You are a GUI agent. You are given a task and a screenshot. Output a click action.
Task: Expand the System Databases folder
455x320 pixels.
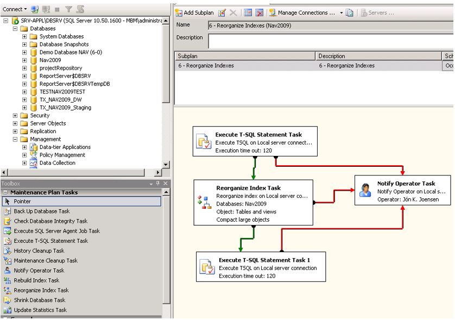click(24, 36)
